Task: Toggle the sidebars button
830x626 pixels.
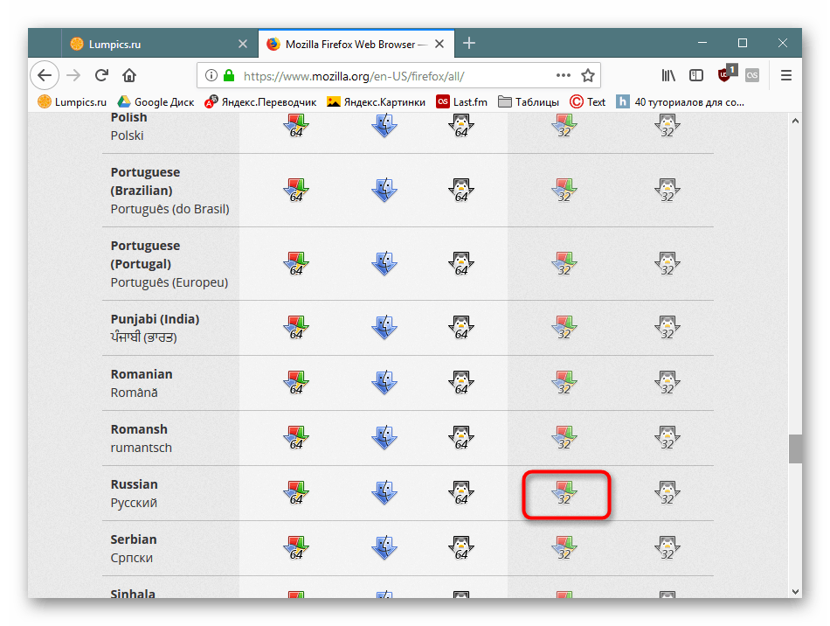Action: [x=696, y=75]
